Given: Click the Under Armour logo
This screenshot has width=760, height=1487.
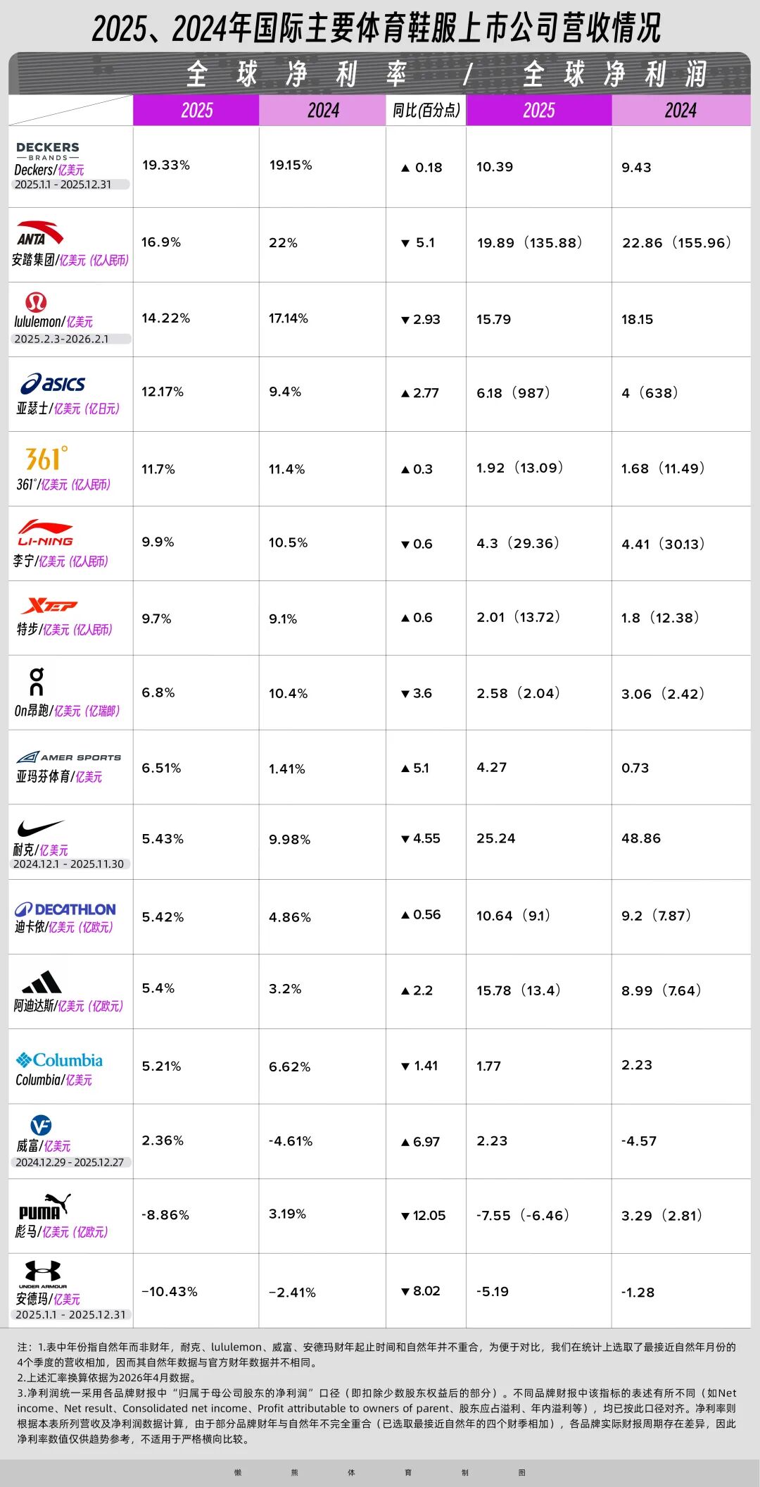Looking at the screenshot, I should coord(43,1272).
